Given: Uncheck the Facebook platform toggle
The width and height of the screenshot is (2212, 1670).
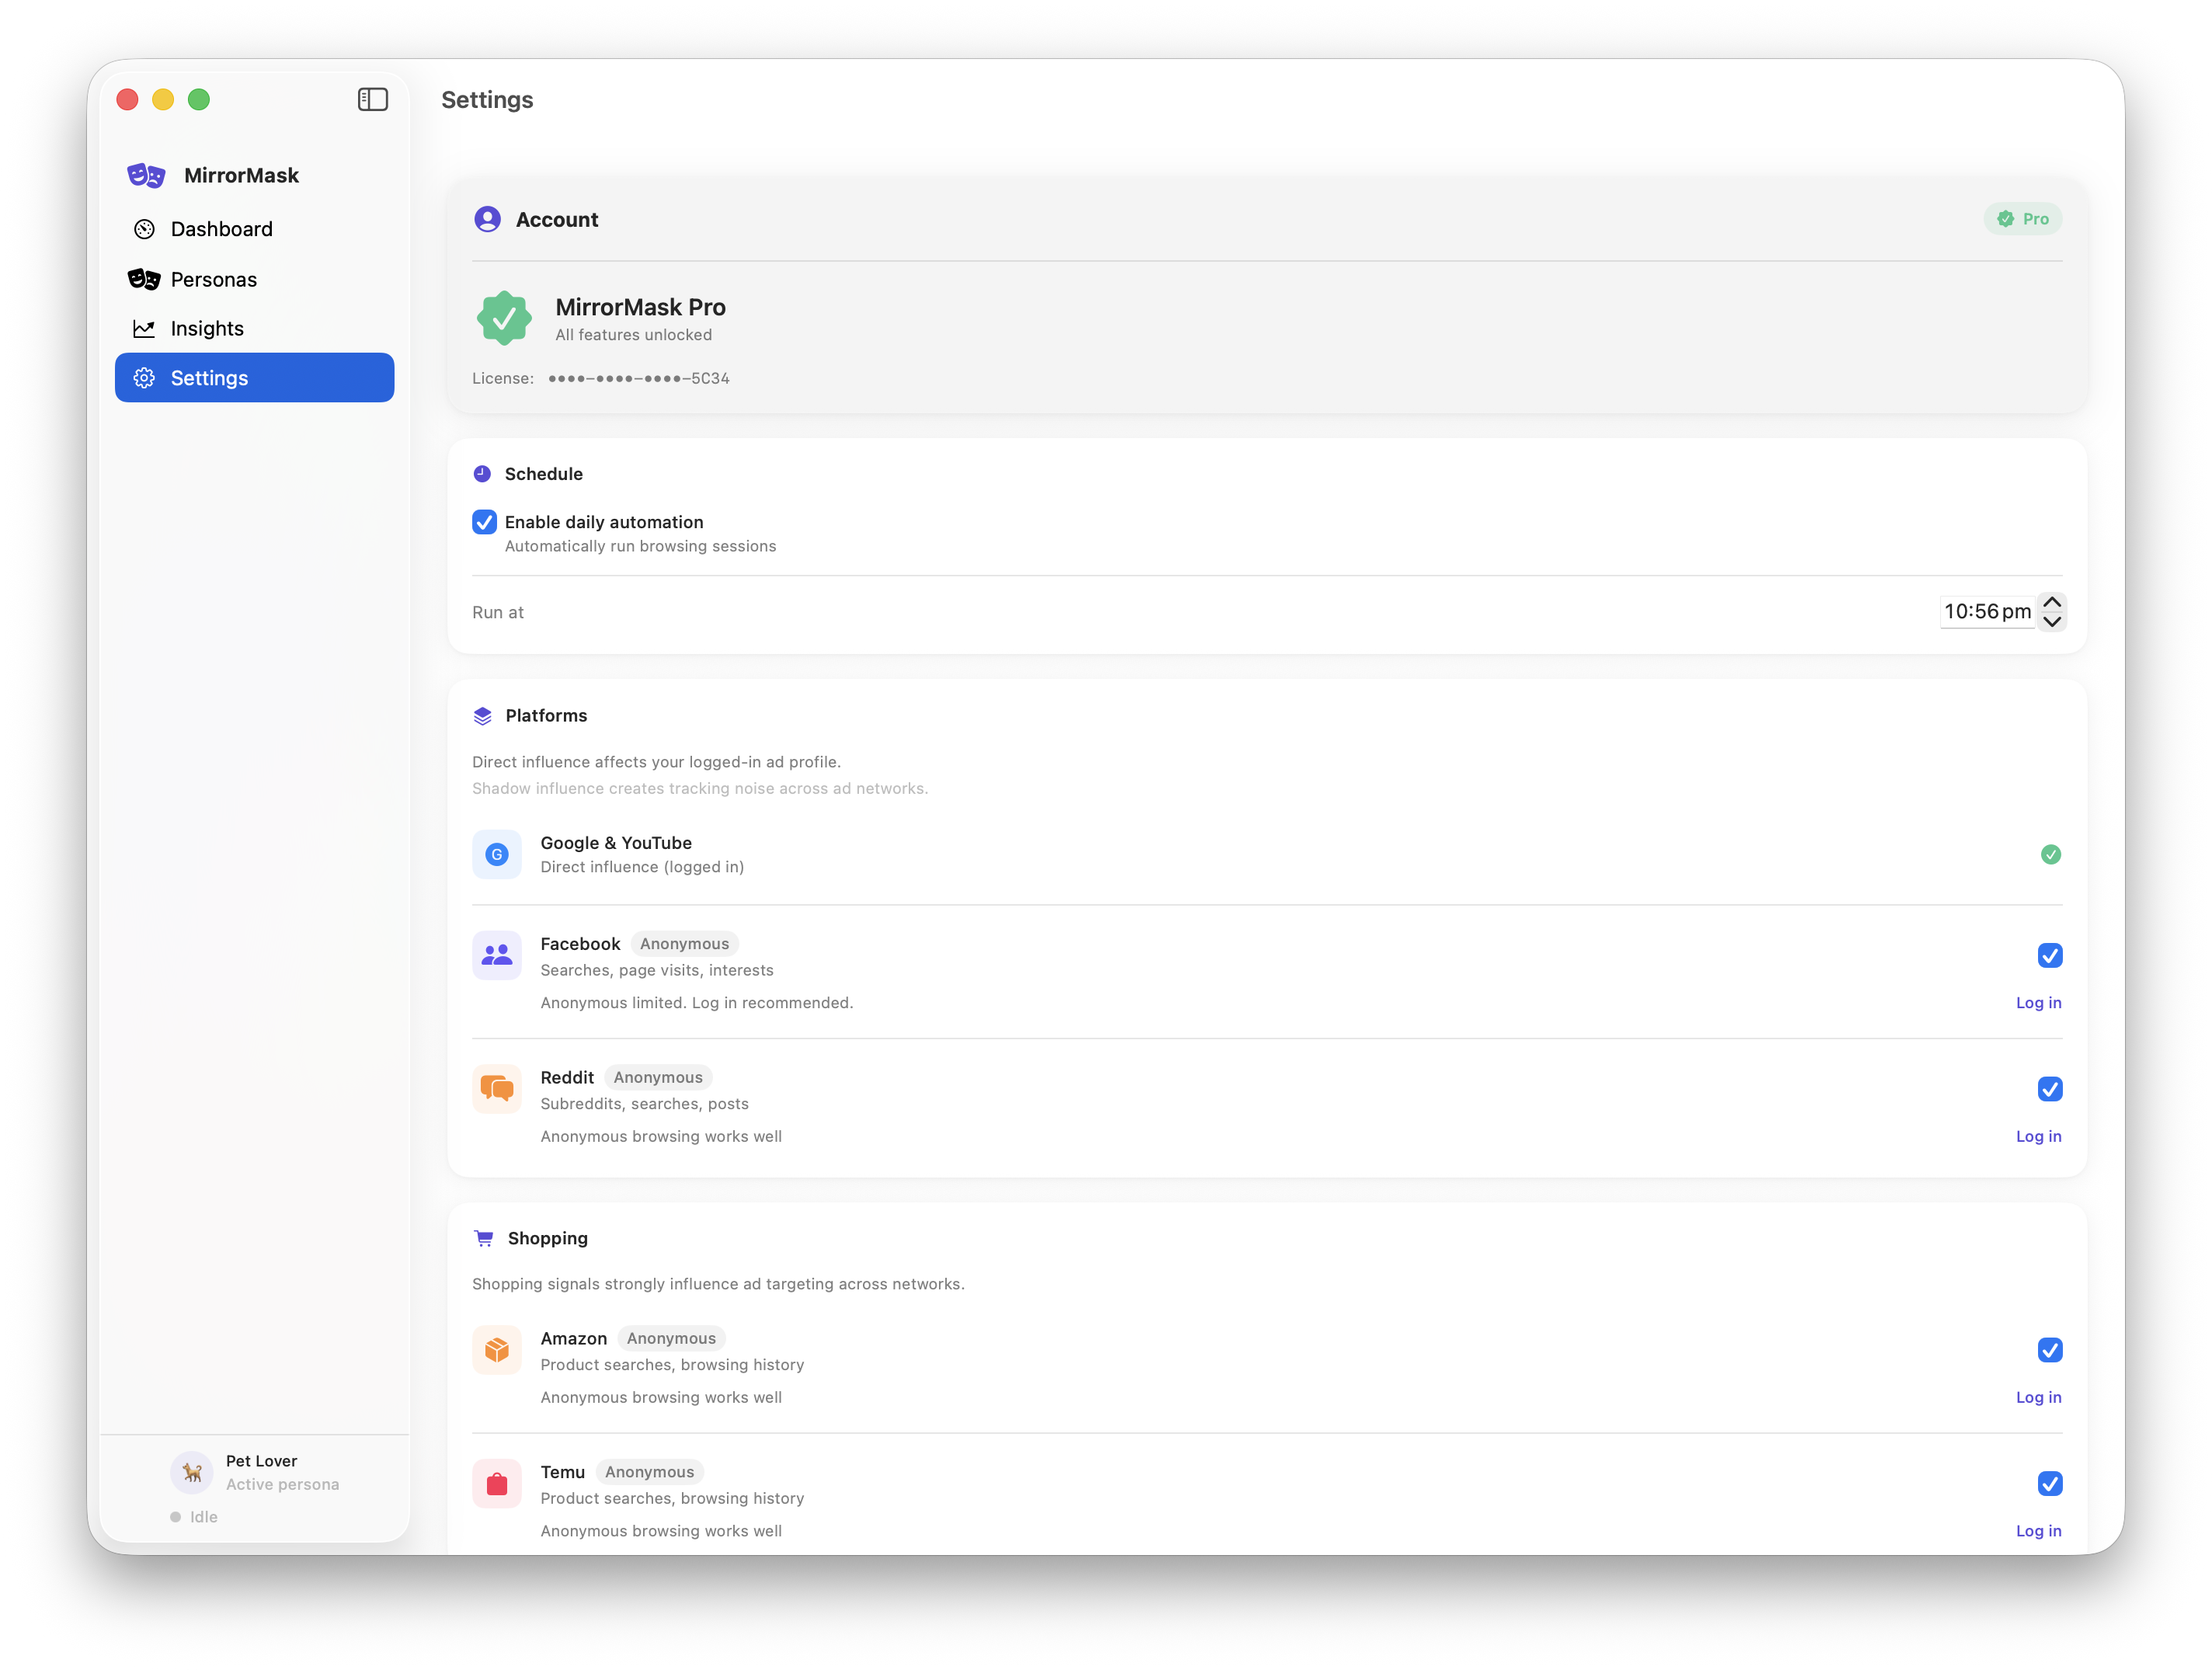Looking at the screenshot, I should (2051, 956).
